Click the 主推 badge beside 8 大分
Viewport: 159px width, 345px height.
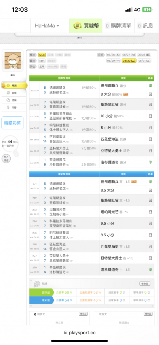pyautogui.click(x=126, y=95)
